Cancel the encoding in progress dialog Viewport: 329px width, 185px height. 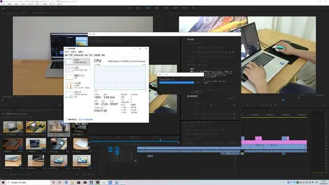[x=196, y=91]
